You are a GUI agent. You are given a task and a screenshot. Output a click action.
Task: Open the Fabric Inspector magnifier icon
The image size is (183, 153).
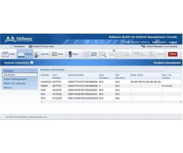[x=104, y=54]
